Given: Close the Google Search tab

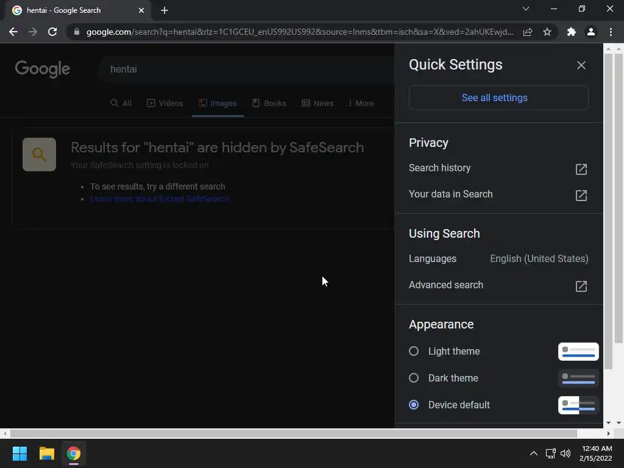Looking at the screenshot, I should point(141,11).
